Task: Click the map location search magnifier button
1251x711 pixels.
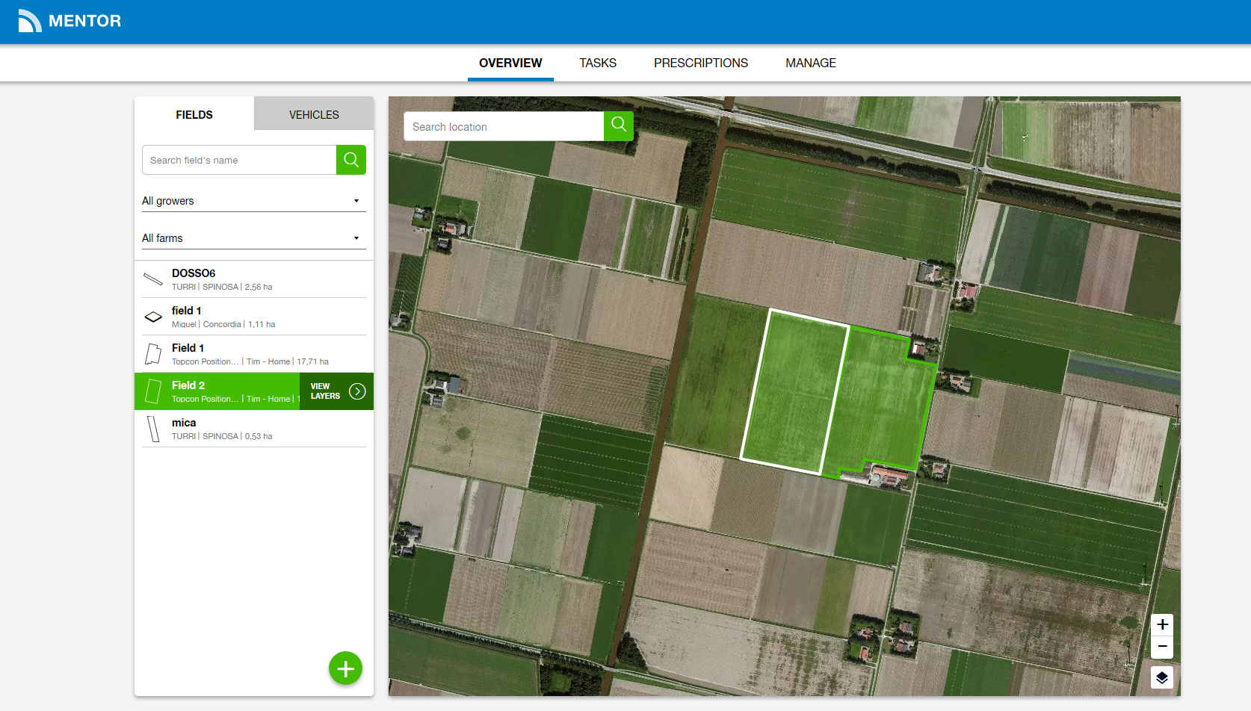Action: (x=619, y=125)
